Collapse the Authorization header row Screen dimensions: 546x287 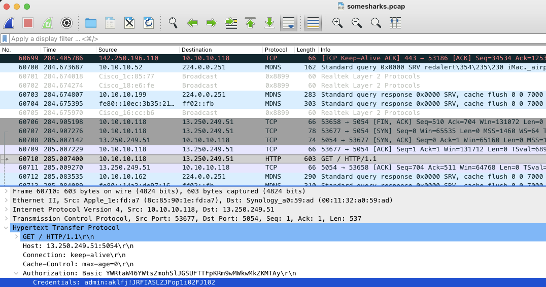16,273
